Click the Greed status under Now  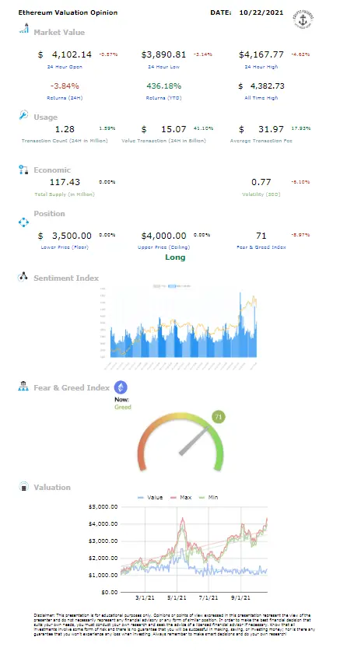tap(122, 407)
